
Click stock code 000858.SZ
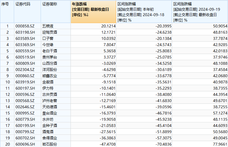point(25,26)
